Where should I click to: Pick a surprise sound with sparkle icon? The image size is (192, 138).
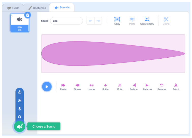(20, 100)
